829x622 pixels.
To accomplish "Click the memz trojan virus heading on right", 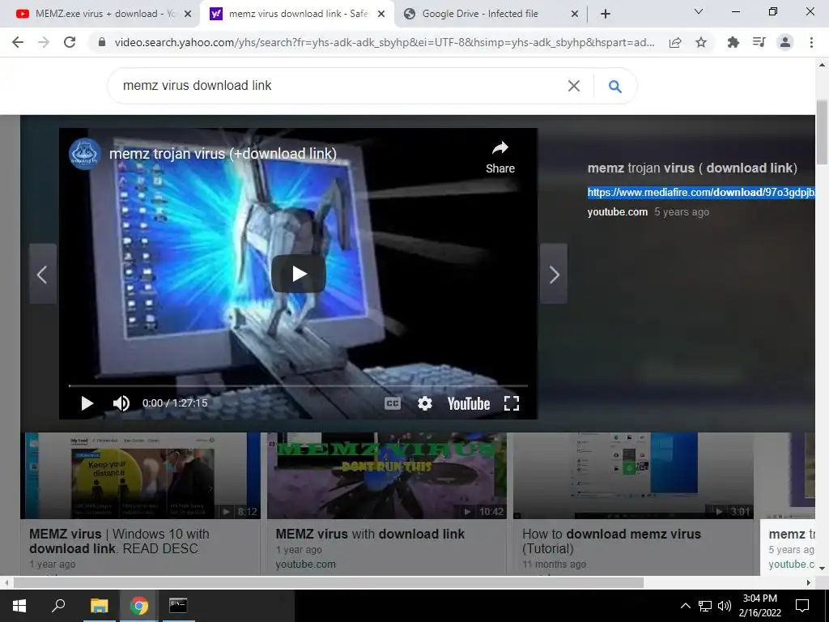I will (692, 168).
